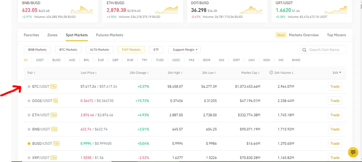Sort by Pair column arrows
Viewport: 362px width, 162px height.
click(x=35, y=73)
